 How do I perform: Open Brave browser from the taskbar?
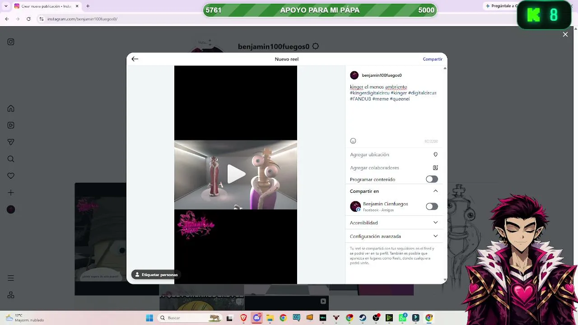pyautogui.click(x=244, y=318)
